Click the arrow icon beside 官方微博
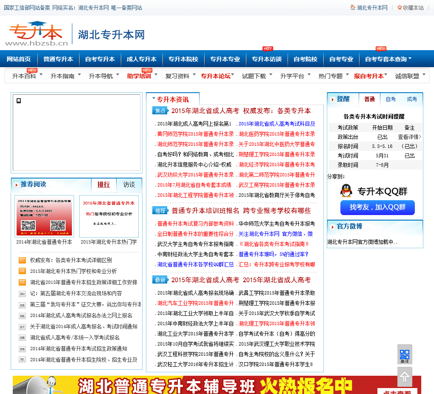Screen dimensions: 434x394 tap(332, 227)
